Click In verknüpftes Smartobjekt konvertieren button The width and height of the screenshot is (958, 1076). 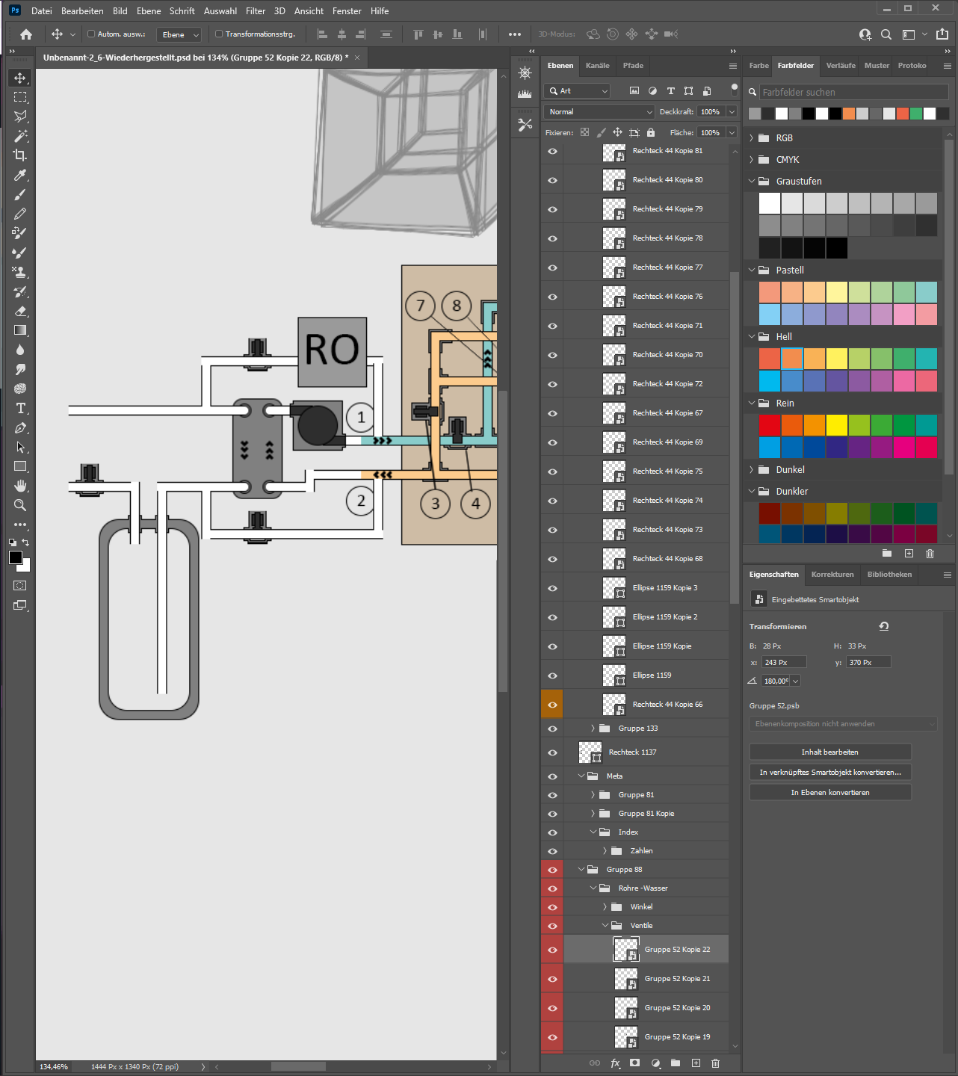[830, 772]
